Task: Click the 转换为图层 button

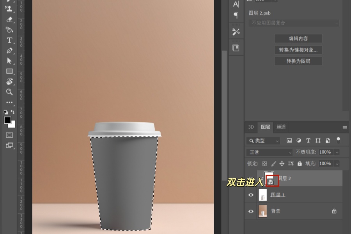Action: click(298, 61)
